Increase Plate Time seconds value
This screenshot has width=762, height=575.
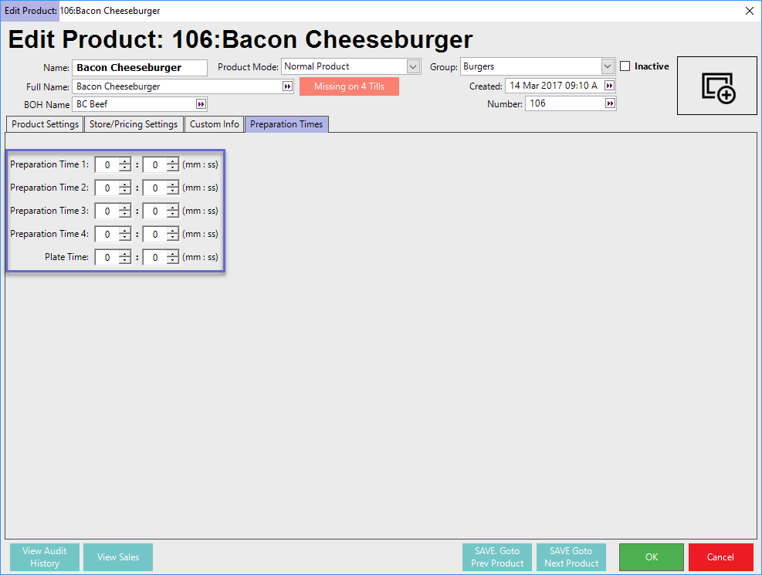[x=172, y=254]
